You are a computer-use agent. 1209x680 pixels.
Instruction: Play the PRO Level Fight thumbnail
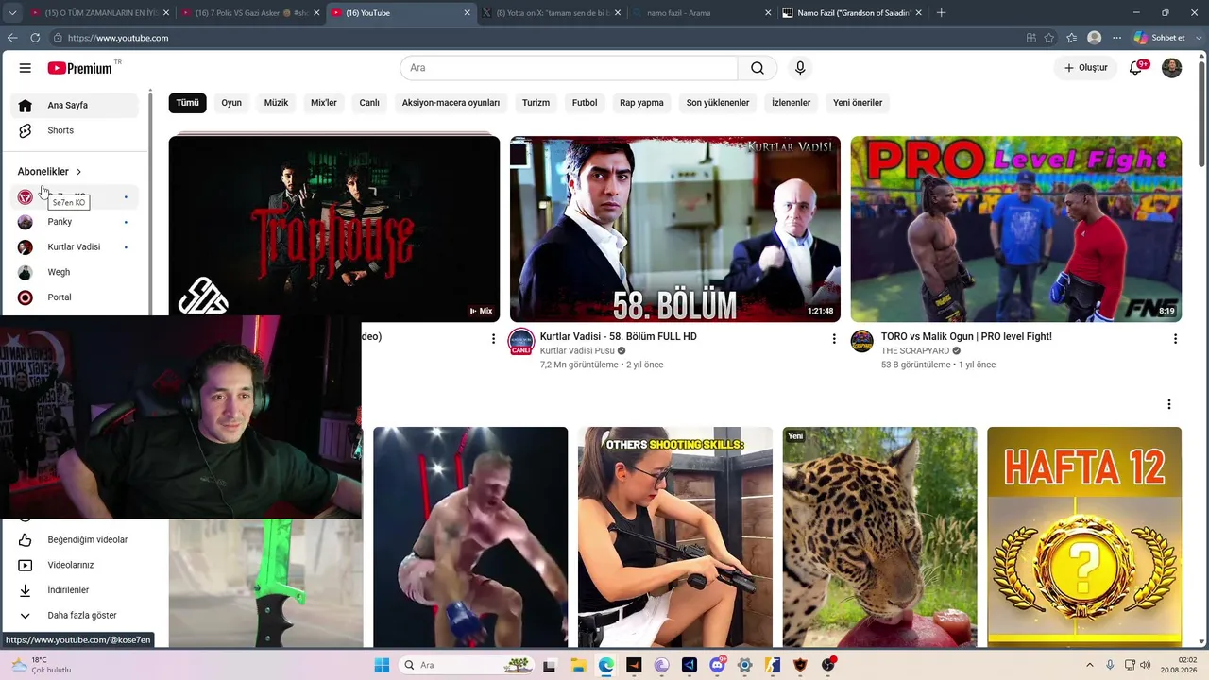click(x=1015, y=229)
